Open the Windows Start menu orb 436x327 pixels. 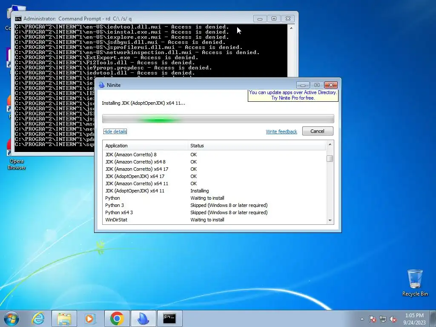pos(11,318)
